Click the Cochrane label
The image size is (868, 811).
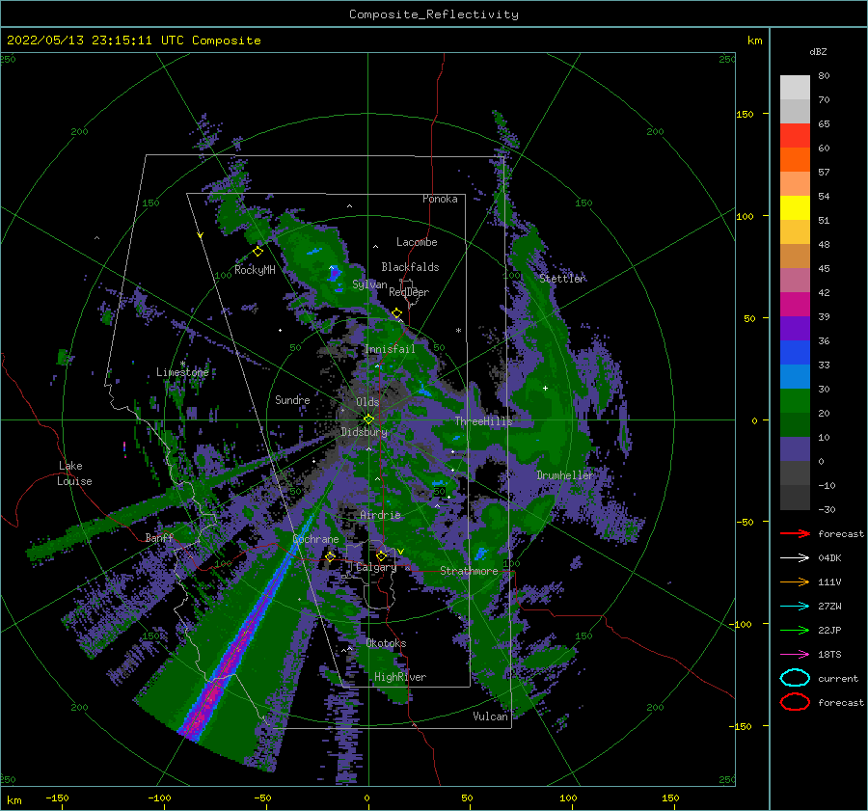tap(315, 539)
